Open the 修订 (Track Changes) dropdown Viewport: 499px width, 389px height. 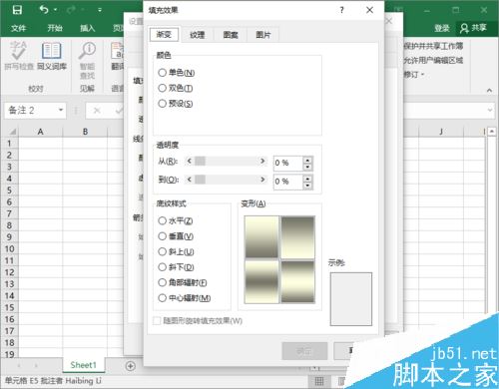414,74
